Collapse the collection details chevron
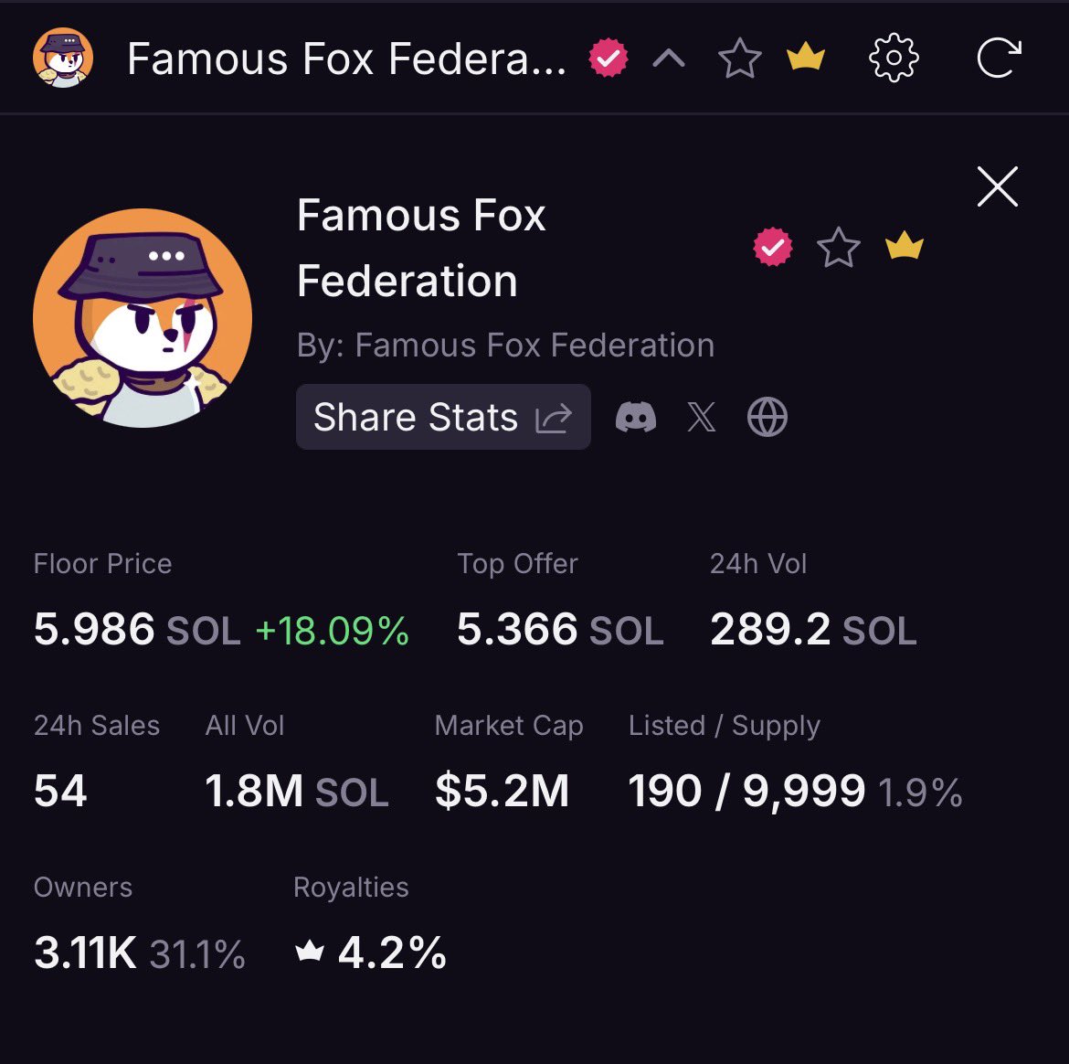This screenshot has width=1069, height=1064. [669, 60]
